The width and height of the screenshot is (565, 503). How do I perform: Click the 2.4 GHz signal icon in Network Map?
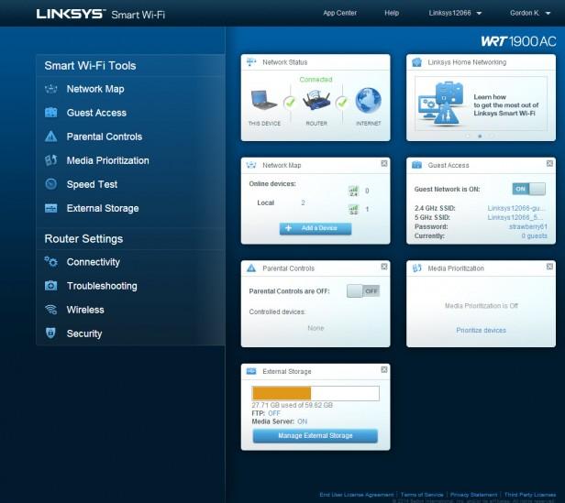pos(353,191)
